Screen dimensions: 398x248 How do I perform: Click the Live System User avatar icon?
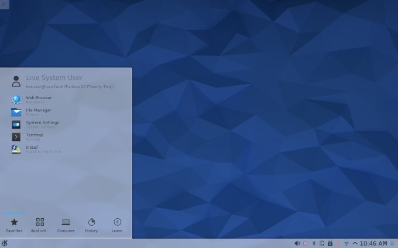tap(16, 81)
